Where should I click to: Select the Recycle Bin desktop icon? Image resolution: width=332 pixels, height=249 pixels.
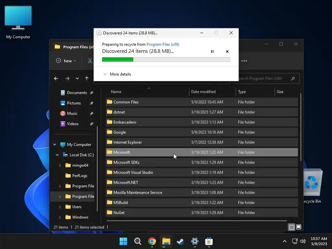pos(313,186)
